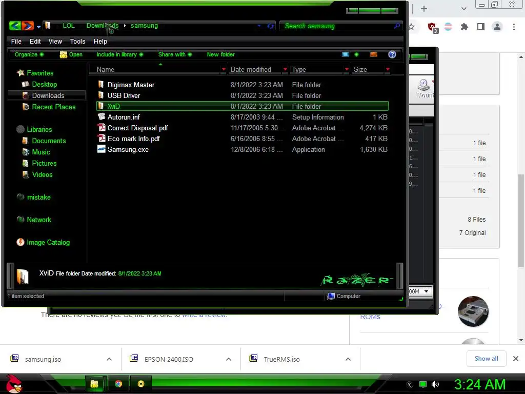Expand Include in library dropdown

point(120,54)
